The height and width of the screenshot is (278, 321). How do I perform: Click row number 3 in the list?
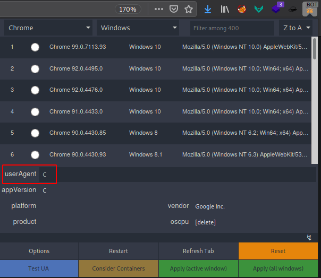tap(12, 90)
